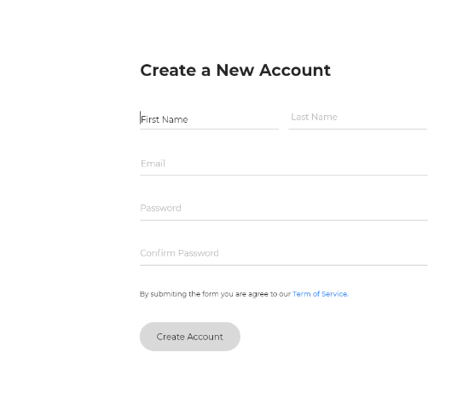Click the First Name input field
457x410 pixels.
(209, 118)
